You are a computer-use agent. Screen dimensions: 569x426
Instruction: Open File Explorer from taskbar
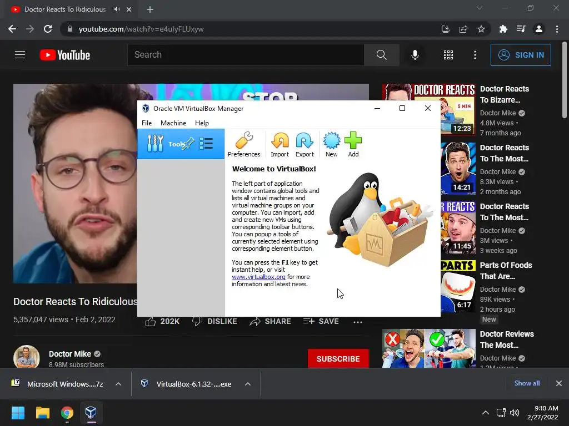click(x=42, y=413)
